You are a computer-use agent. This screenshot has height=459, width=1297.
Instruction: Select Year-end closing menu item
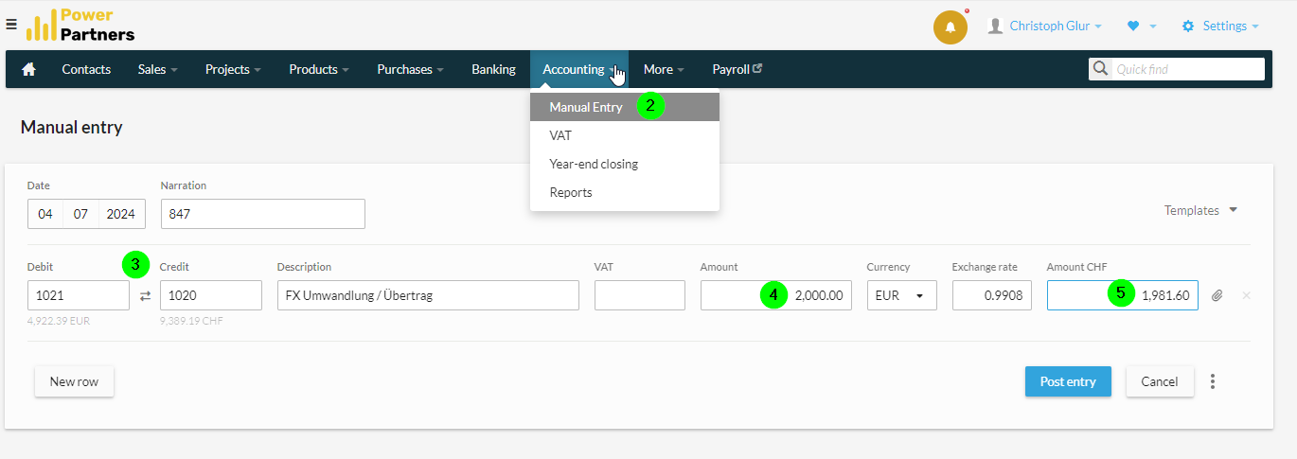tap(625, 164)
